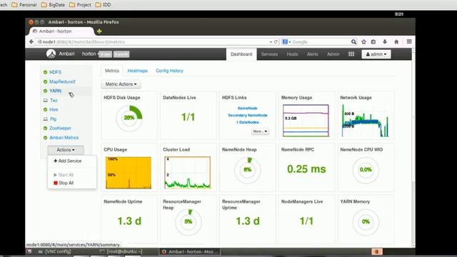Open Firefox hamburger menu

[409, 41]
